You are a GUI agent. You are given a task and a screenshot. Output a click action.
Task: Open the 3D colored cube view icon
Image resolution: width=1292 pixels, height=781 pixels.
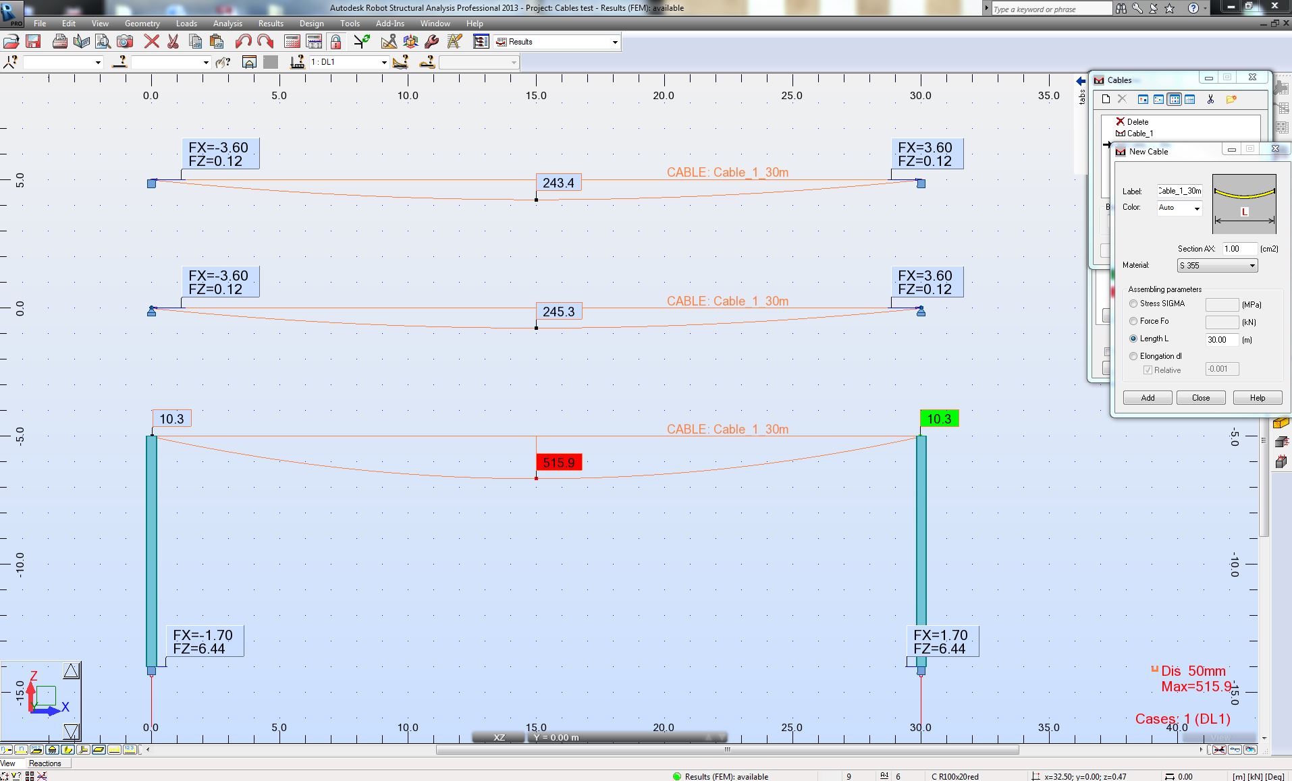coord(410,42)
